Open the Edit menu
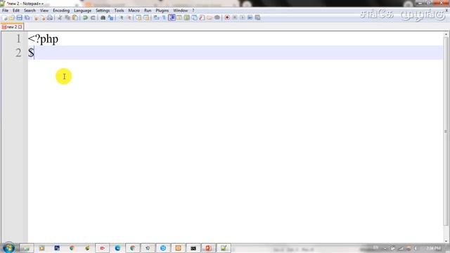 click(x=16, y=11)
